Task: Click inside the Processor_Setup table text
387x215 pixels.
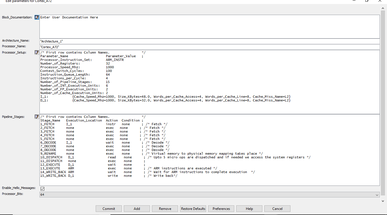Action: [210, 82]
